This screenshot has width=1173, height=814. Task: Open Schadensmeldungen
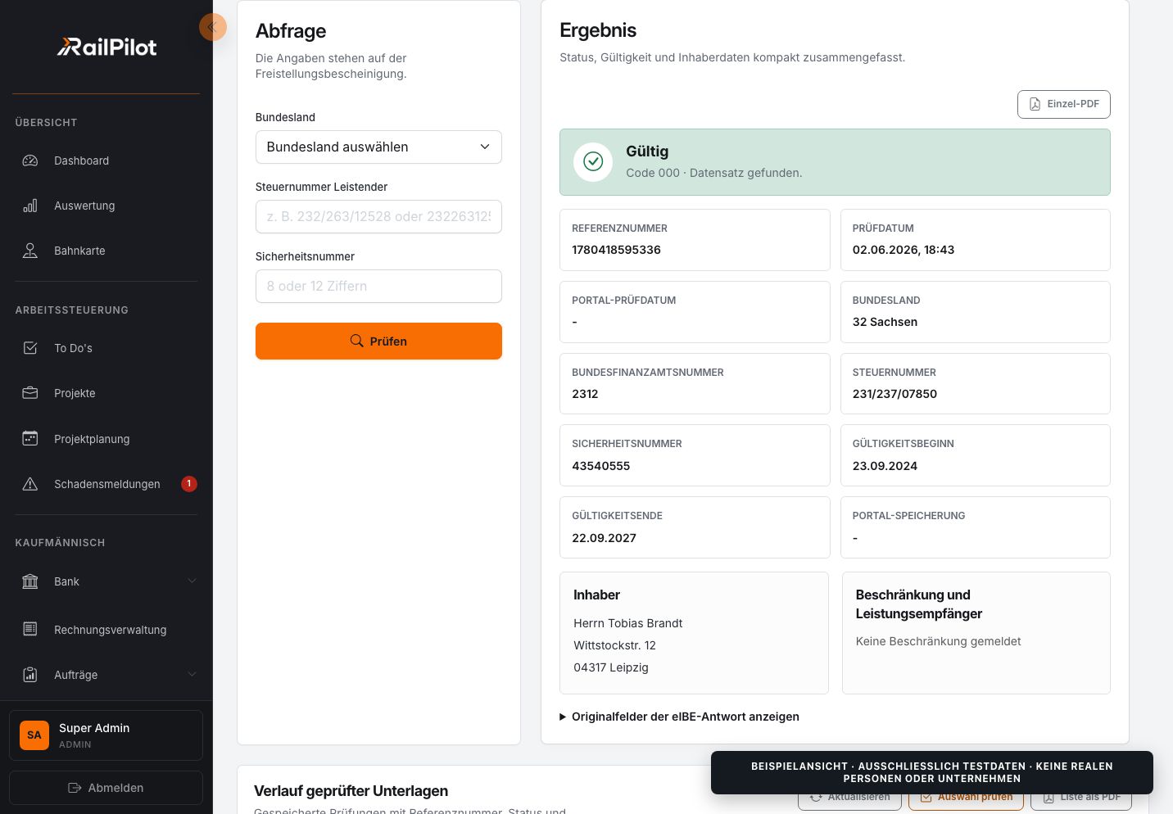coord(106,484)
